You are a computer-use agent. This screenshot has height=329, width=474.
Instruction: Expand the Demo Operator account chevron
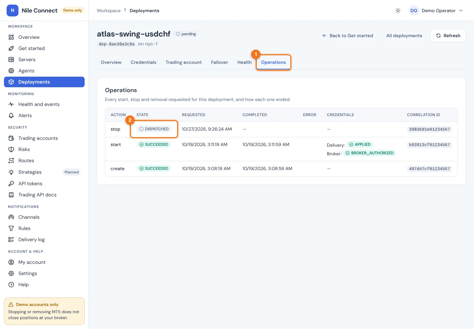461,11
